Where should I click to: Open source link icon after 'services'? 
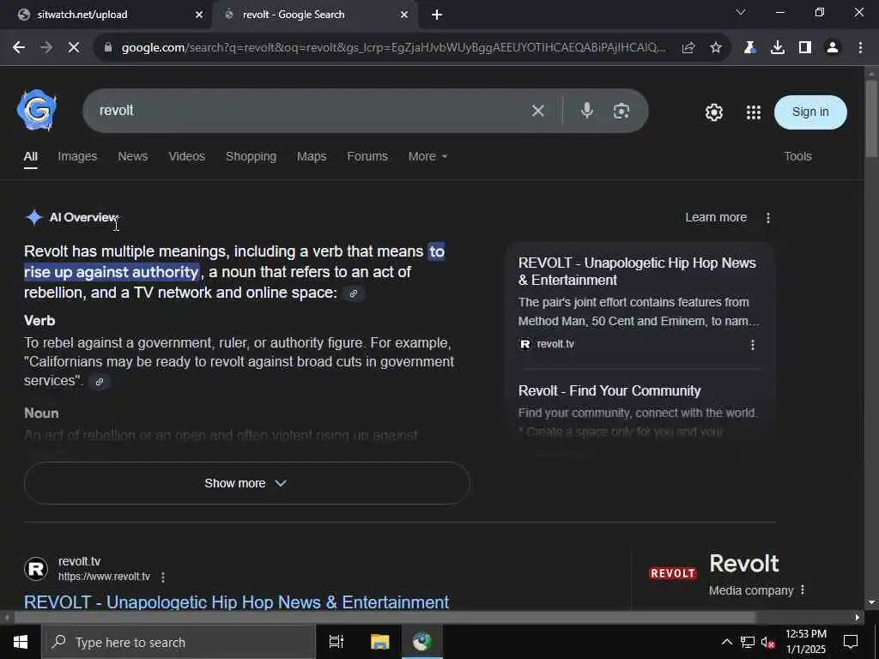[x=100, y=382]
